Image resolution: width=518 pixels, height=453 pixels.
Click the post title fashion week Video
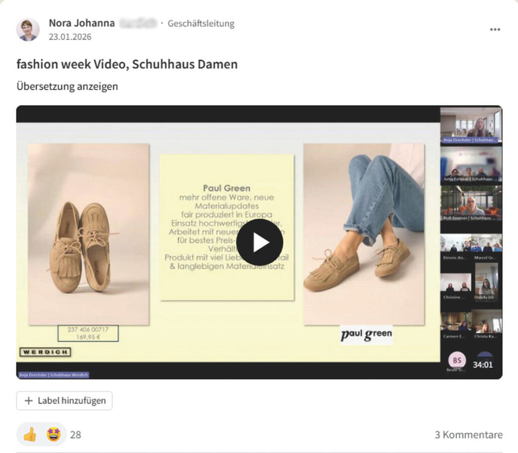[x=127, y=64]
